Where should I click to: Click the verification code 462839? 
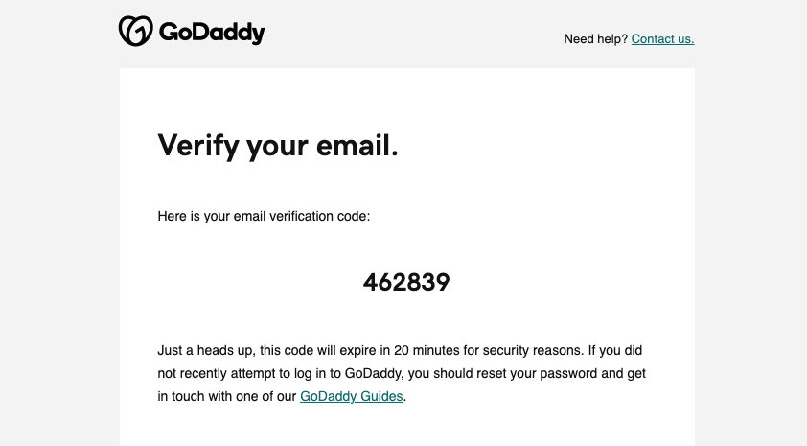point(406,283)
